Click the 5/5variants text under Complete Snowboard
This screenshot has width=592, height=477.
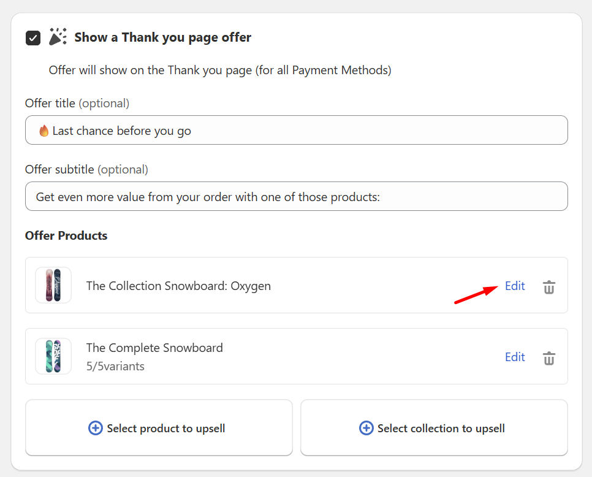(115, 367)
